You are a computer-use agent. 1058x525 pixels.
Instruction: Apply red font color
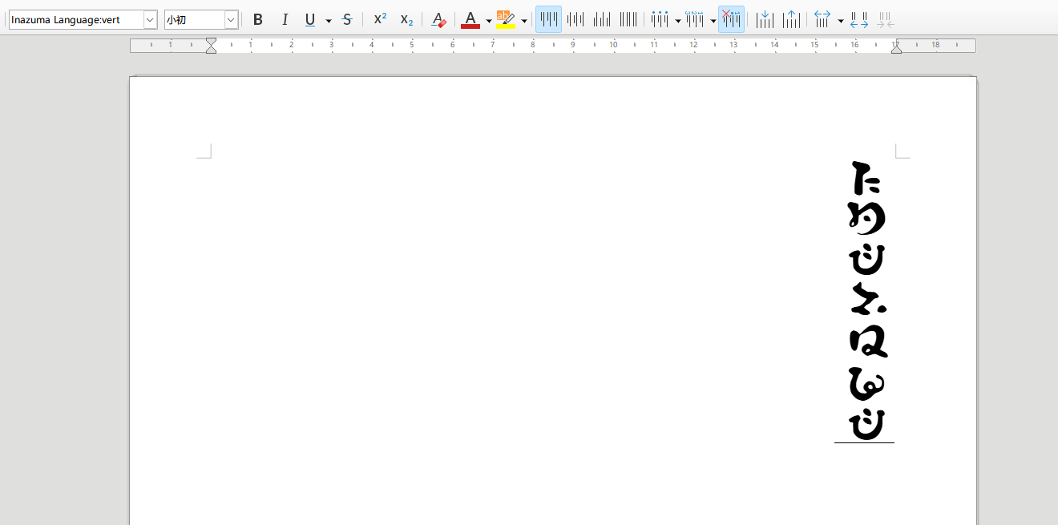470,19
